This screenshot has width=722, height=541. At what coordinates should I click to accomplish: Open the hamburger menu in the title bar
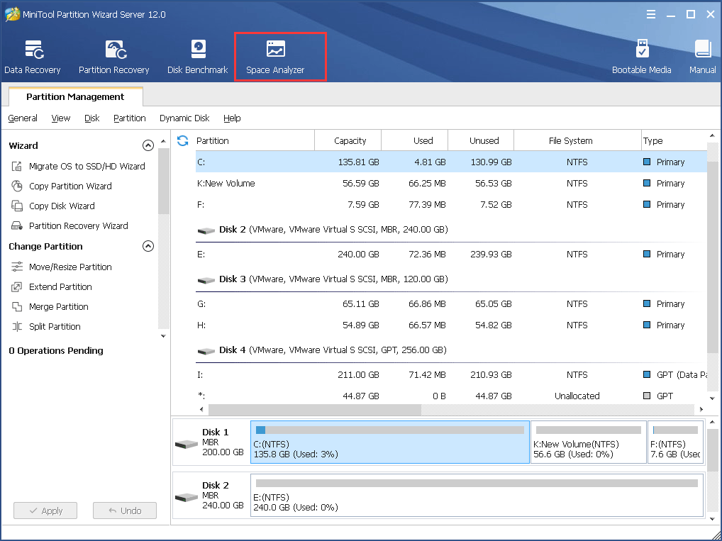pyautogui.click(x=650, y=14)
